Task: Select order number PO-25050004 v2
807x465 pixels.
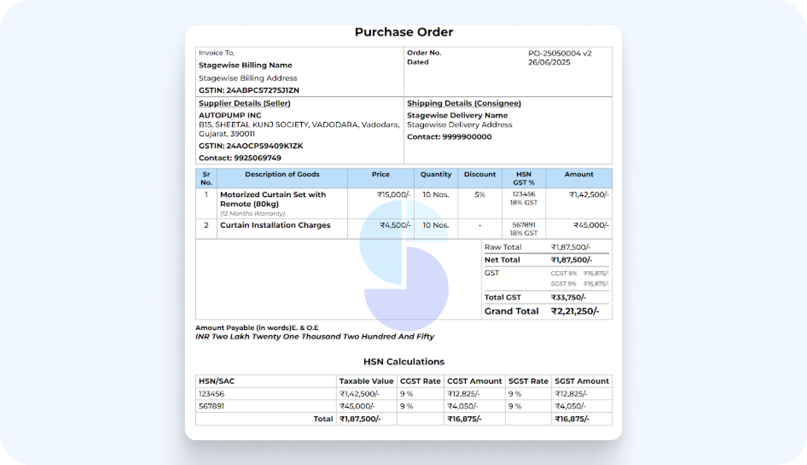Action: pyautogui.click(x=559, y=53)
